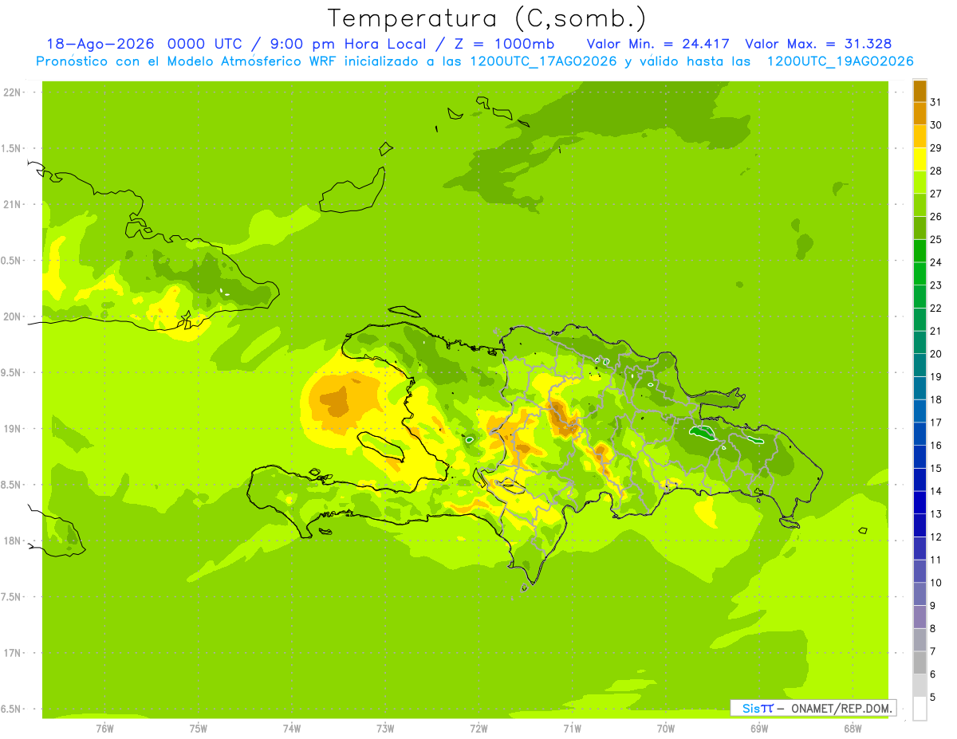
Task: Click the 76W longitude label
Action: 104,729
